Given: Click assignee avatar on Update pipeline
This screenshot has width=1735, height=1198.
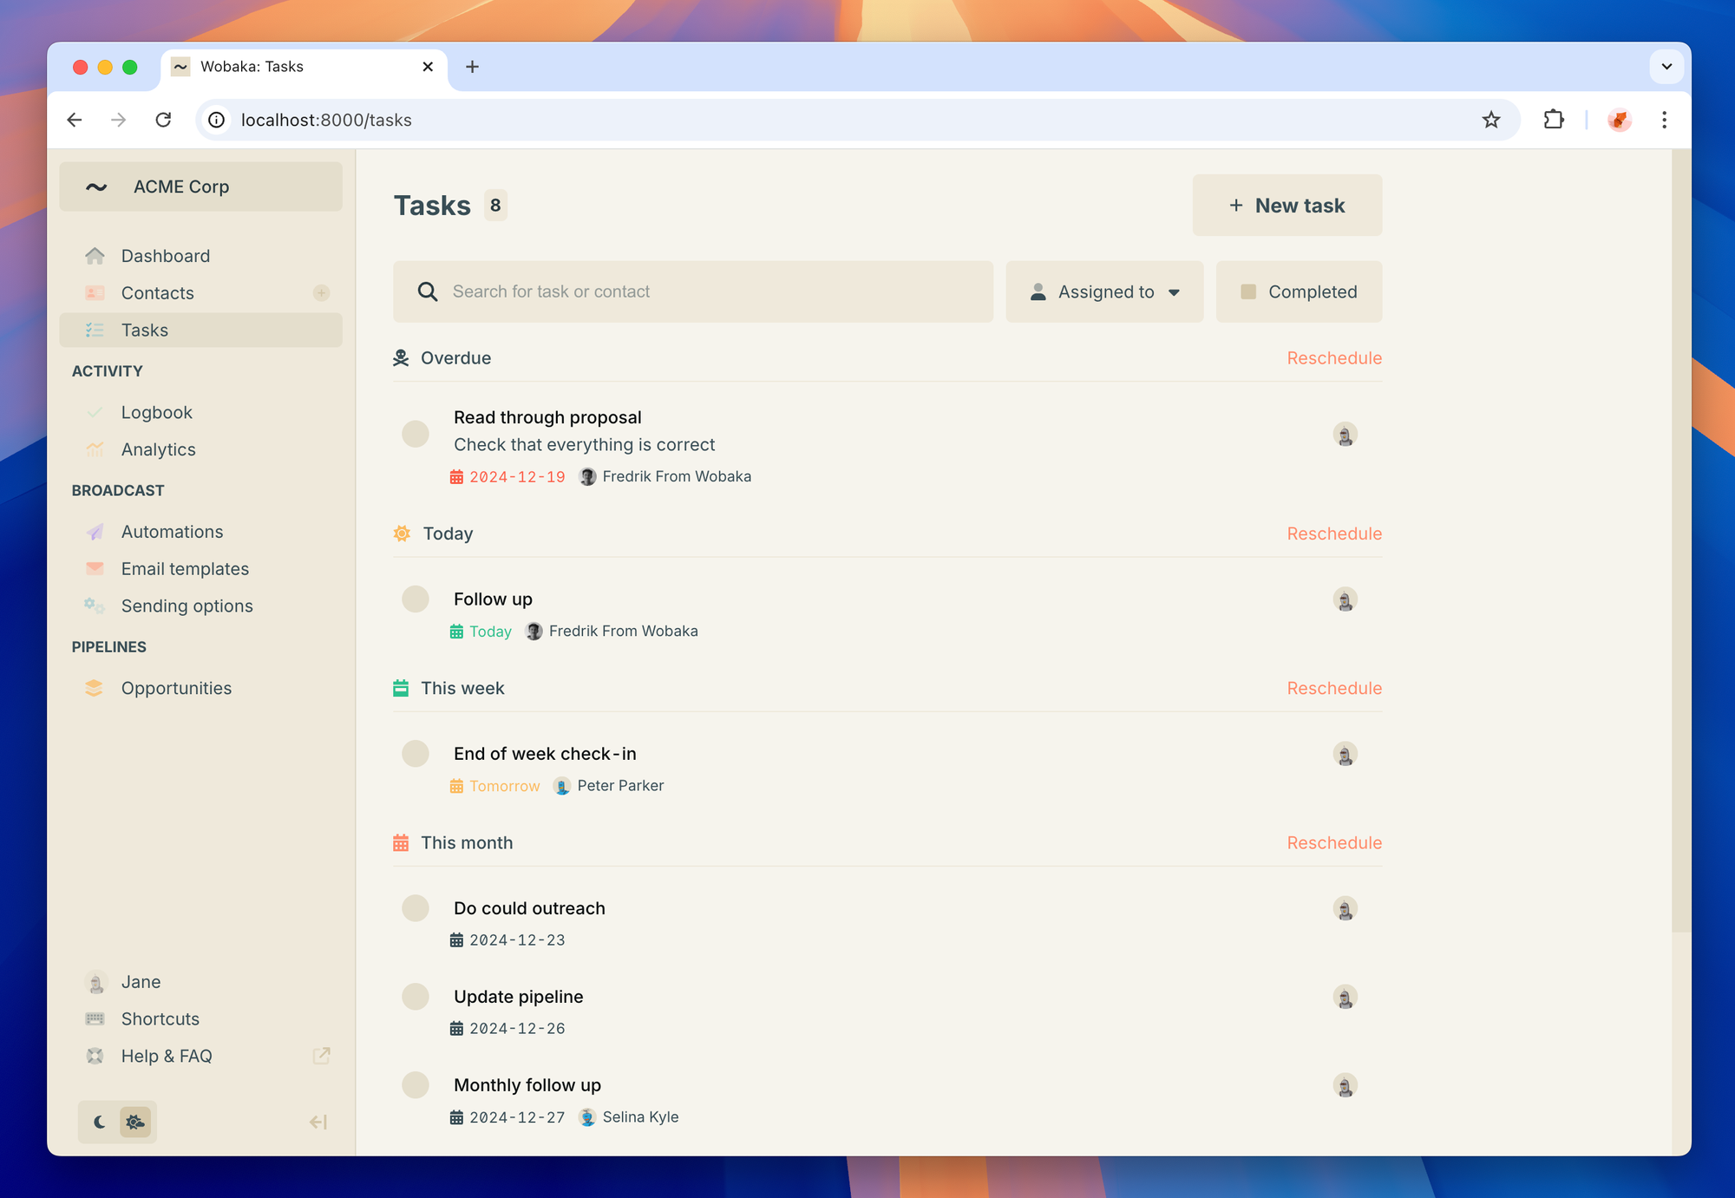Looking at the screenshot, I should (1345, 997).
